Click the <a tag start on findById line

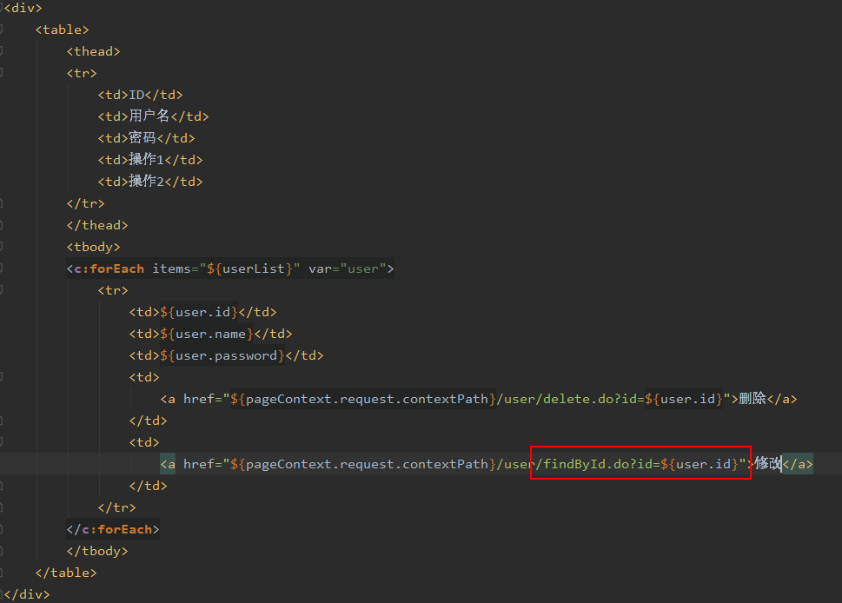click(168, 464)
